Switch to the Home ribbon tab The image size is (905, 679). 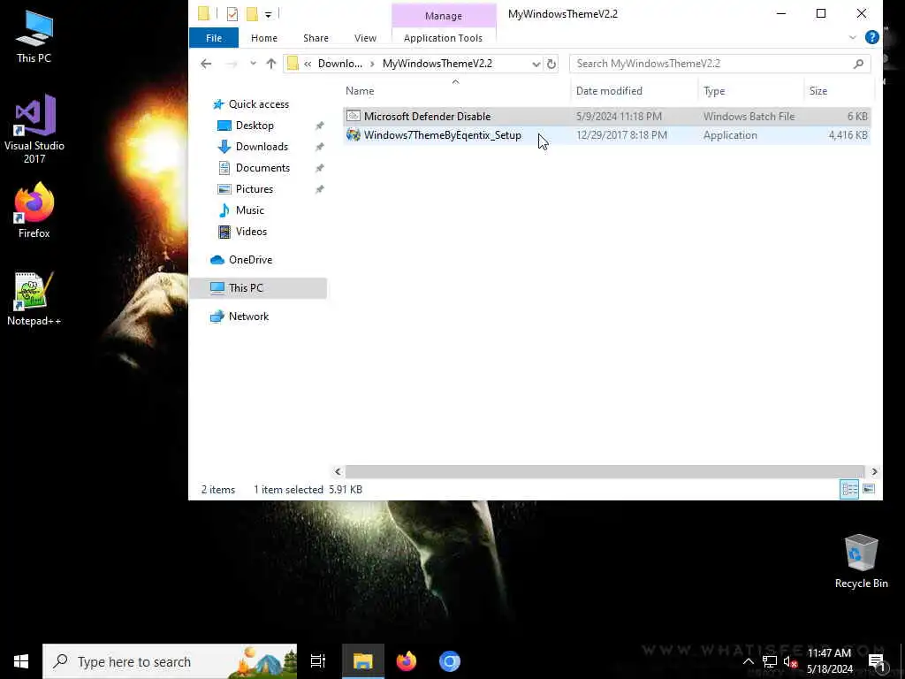tap(263, 38)
